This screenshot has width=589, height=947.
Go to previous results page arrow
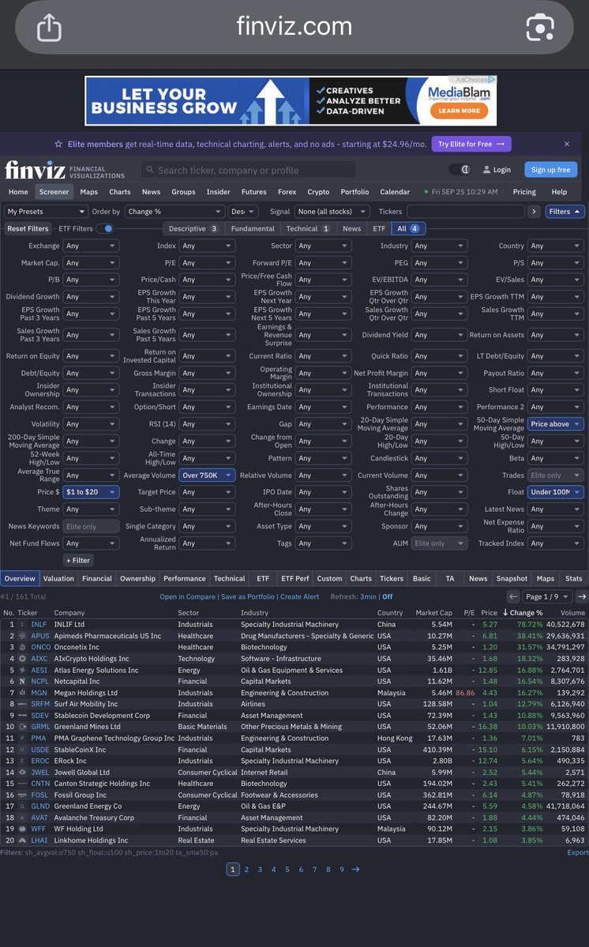[513, 596]
